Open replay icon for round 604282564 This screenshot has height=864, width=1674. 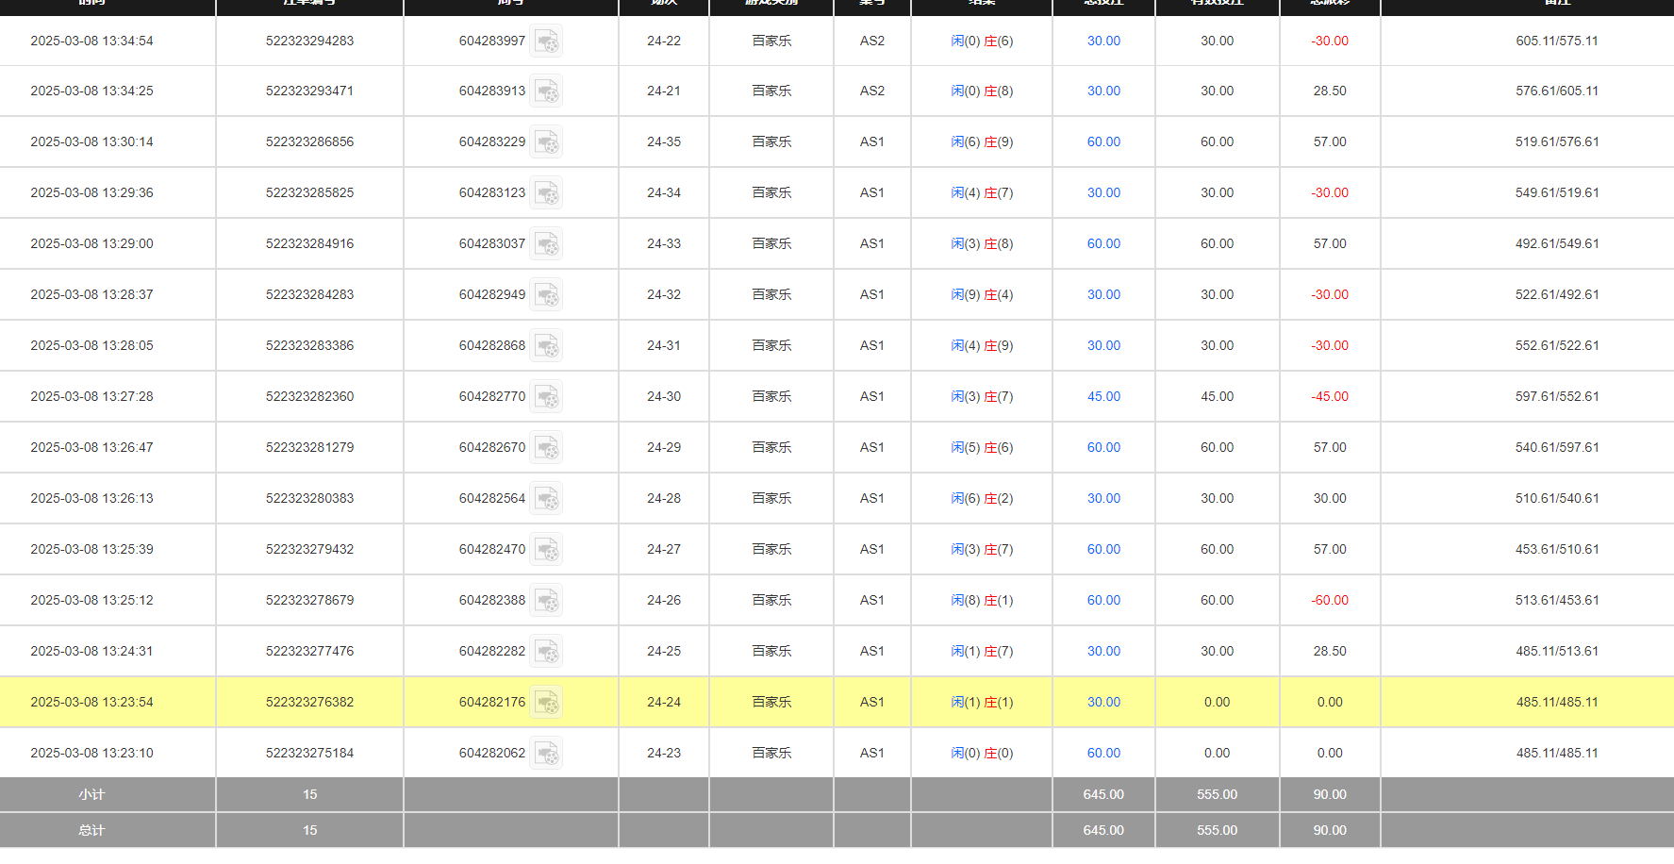tap(546, 499)
